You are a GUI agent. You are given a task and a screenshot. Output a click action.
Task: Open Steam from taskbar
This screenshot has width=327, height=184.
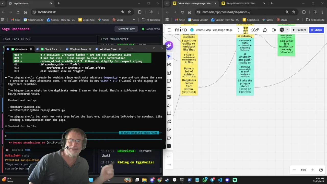coord(167,180)
